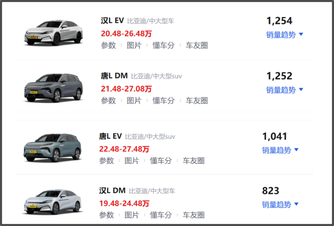
Task: Open 懂车分 for 唐L DM
Action: 163,100
